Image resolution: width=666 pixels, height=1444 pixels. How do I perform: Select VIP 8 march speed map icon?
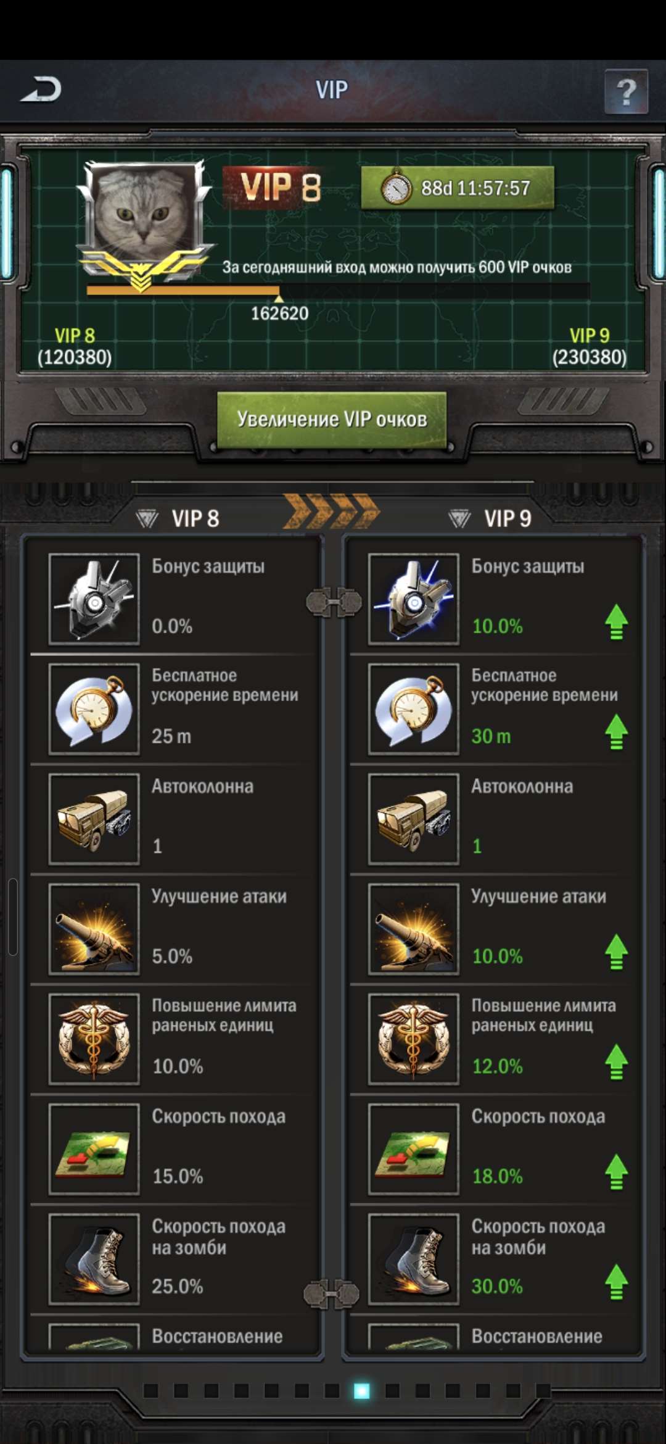(94, 1149)
